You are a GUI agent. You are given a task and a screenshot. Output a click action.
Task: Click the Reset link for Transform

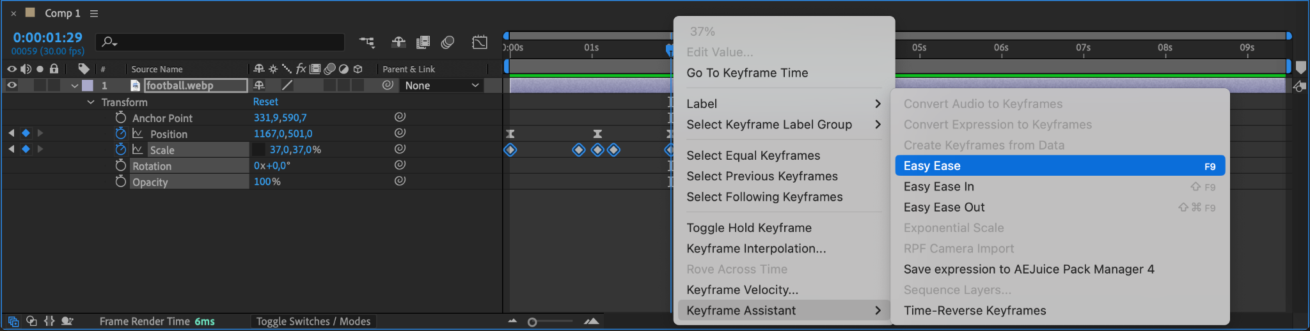click(x=265, y=102)
